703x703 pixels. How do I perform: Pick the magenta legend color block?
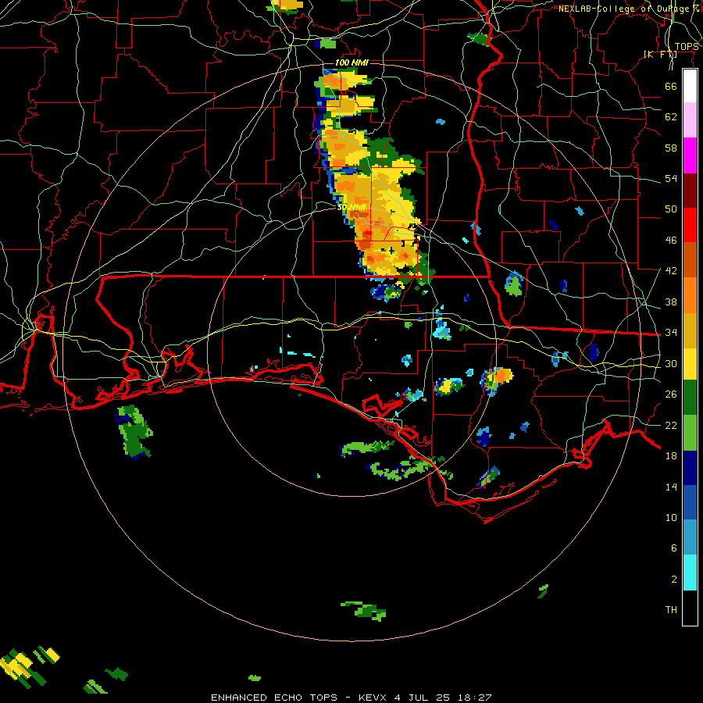690,155
